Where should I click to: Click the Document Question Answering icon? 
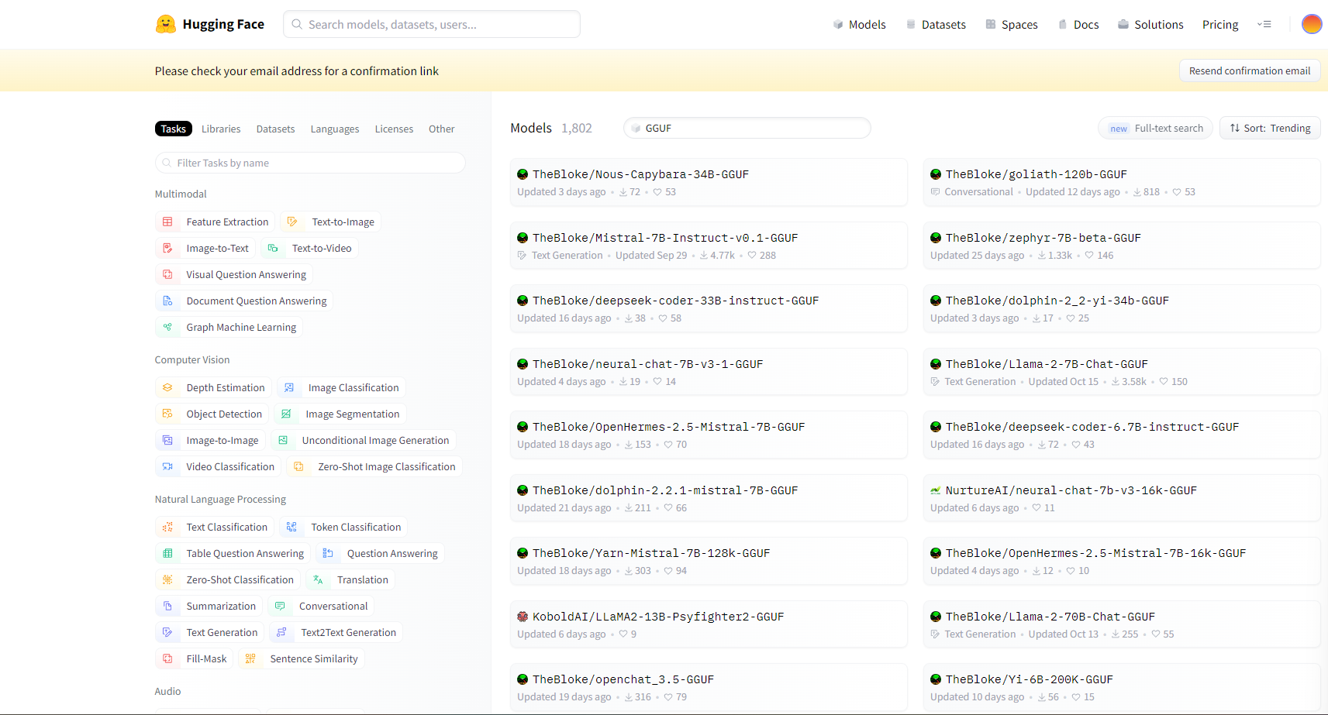click(x=167, y=301)
